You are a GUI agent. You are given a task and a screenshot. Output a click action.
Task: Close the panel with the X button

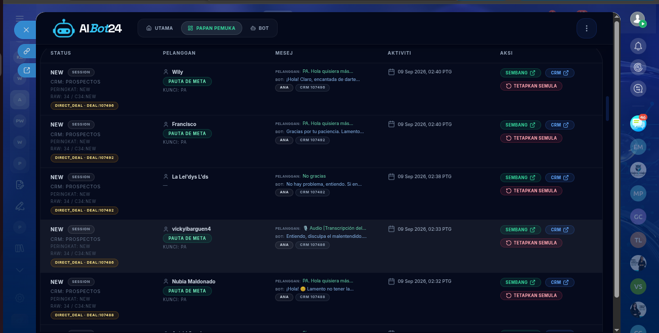[x=26, y=30]
